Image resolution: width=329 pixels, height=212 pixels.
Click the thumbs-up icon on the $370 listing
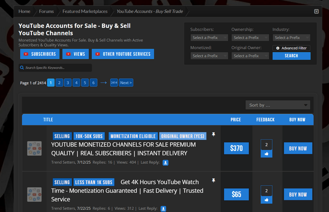(266, 154)
